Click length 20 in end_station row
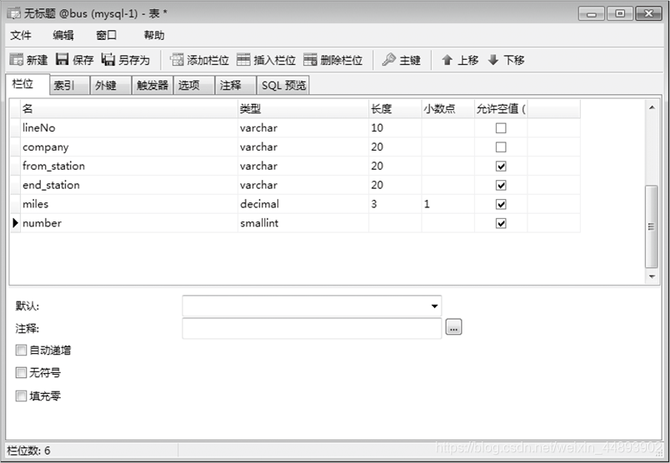The height and width of the screenshot is (463, 670). (x=395, y=185)
